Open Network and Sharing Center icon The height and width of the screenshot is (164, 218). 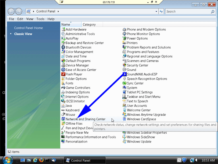coord(63,119)
